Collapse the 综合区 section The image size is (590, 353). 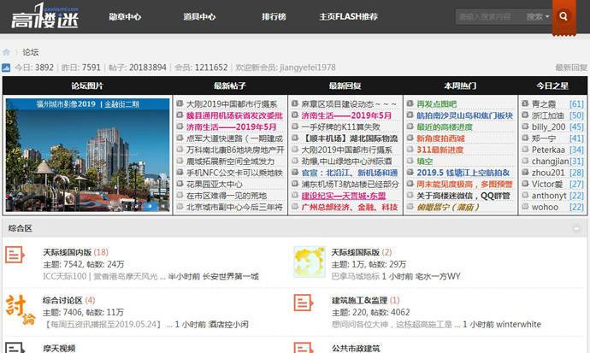point(576,228)
